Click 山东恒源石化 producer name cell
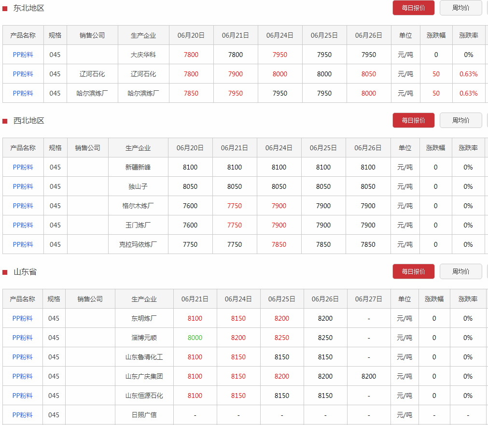Image resolution: width=488 pixels, height=425 pixels. 144,396
